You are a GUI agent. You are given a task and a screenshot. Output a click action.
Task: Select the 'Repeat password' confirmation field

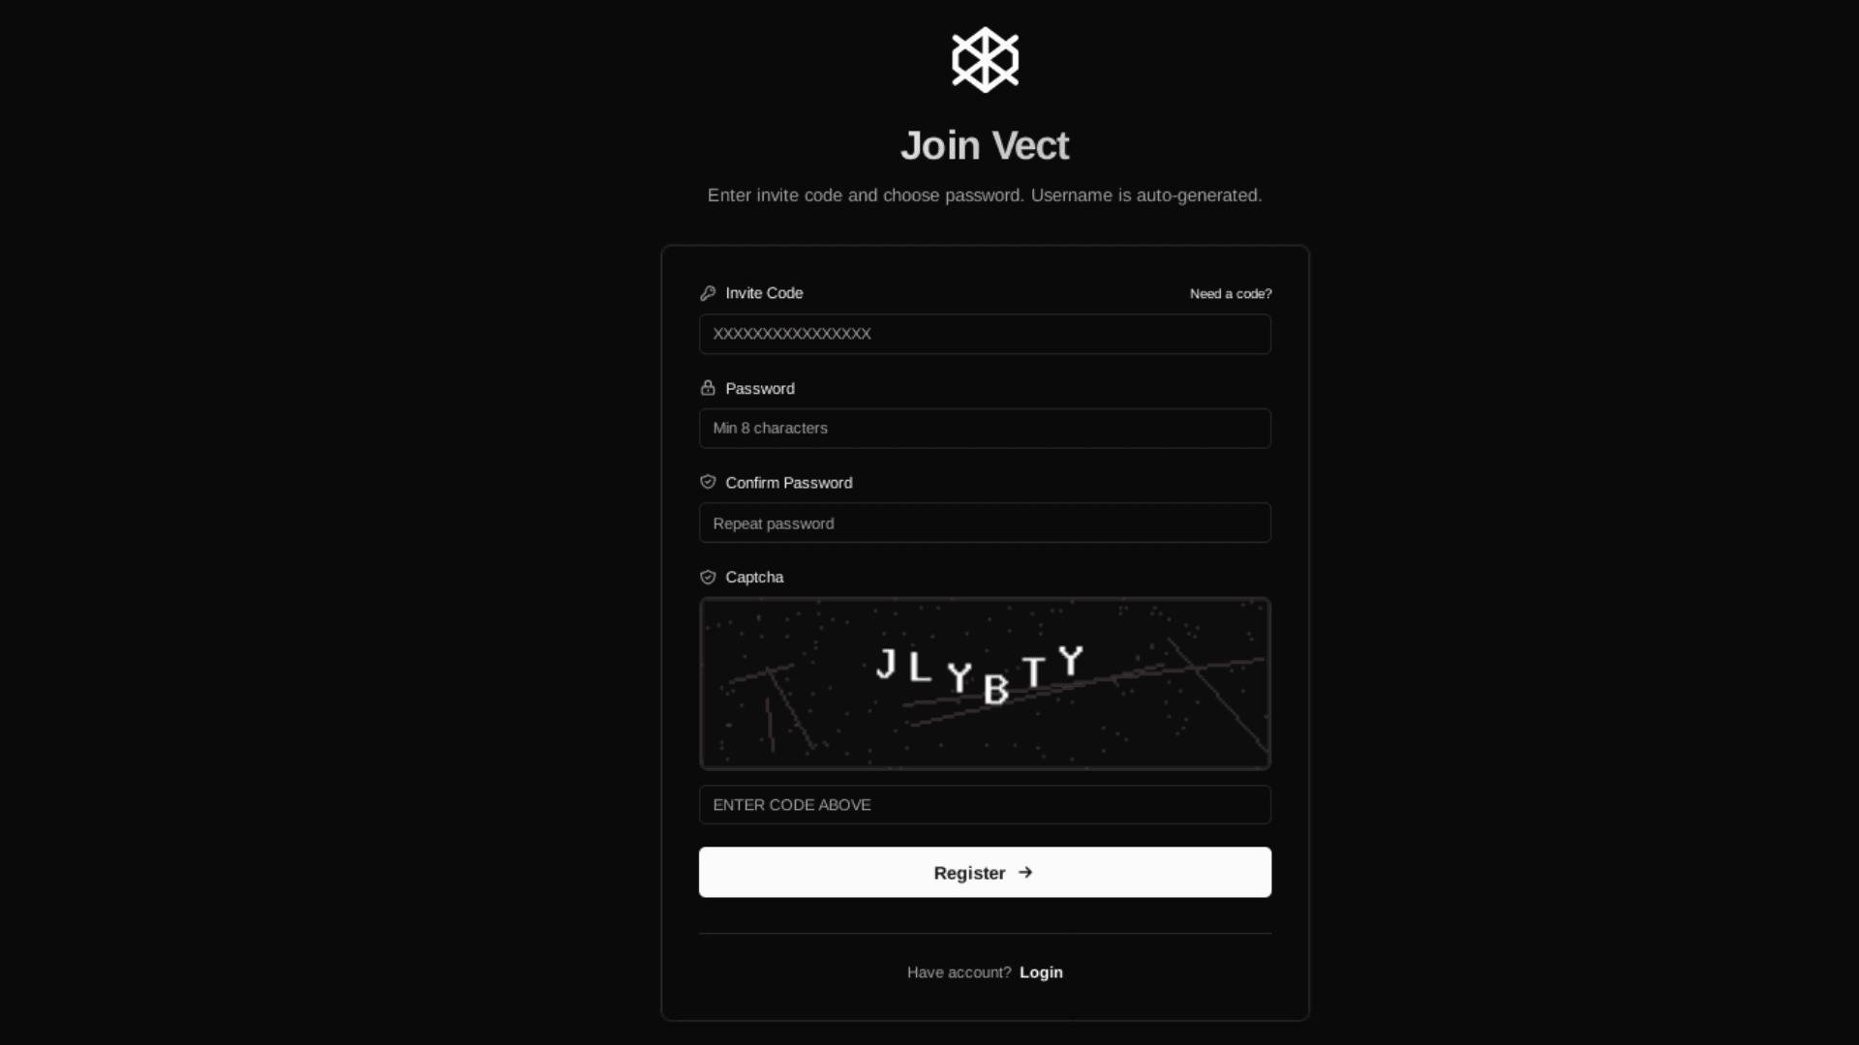pyautogui.click(x=985, y=522)
